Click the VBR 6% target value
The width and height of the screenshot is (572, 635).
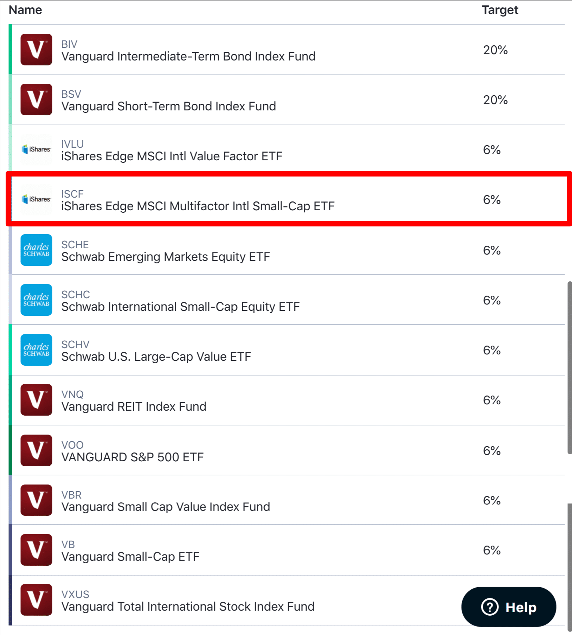tap(492, 500)
